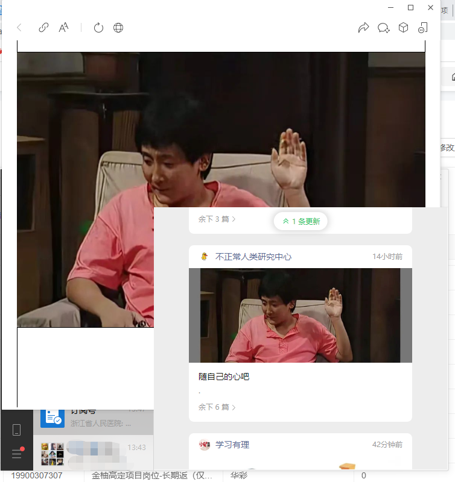The height and width of the screenshot is (482, 455).
Task: Go back using the left arrow icon
Action: pos(19,28)
